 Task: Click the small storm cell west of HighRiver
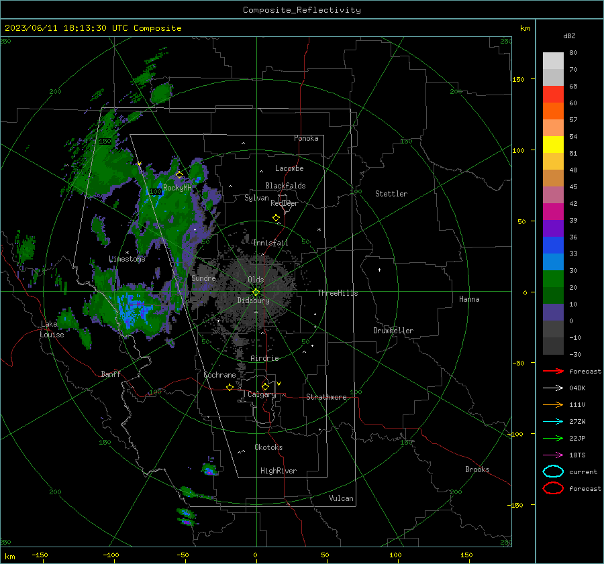tap(209, 469)
